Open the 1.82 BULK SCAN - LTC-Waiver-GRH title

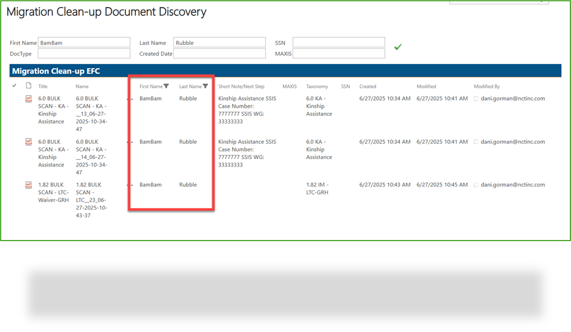click(53, 192)
